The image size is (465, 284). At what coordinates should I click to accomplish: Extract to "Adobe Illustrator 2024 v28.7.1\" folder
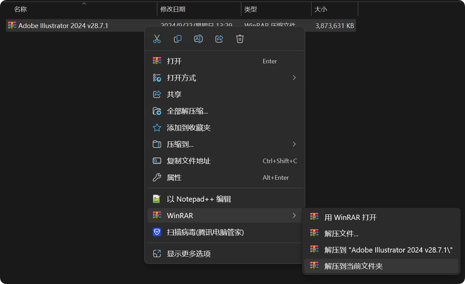(388, 250)
